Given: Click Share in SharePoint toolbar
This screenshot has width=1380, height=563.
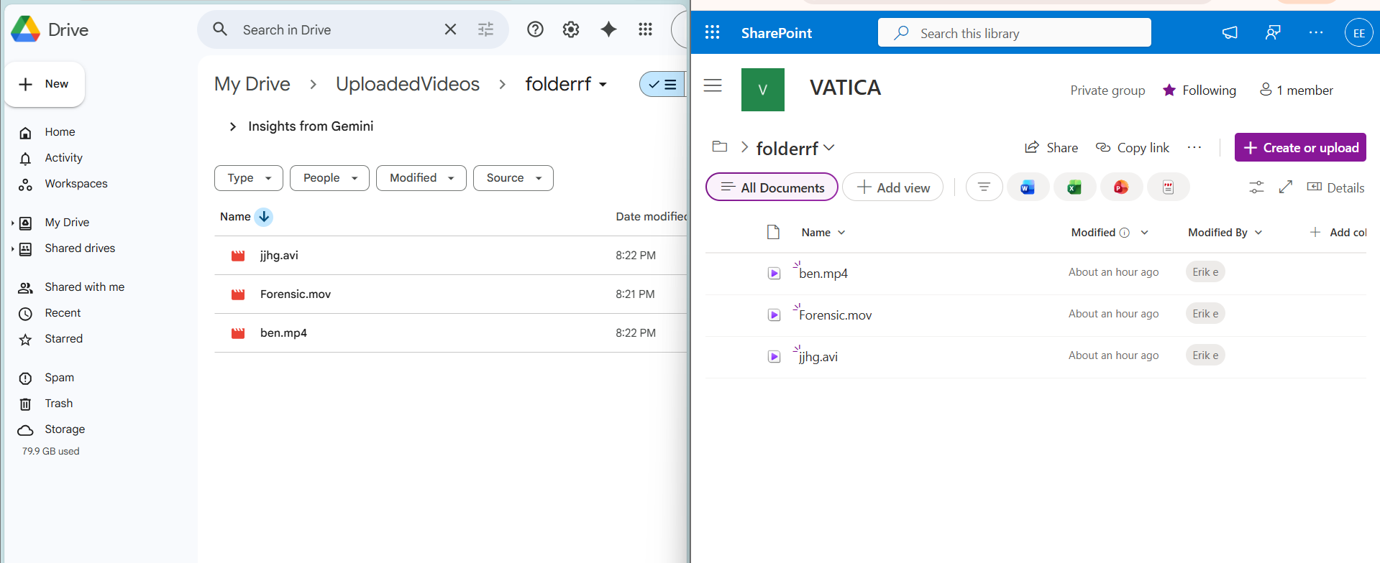Looking at the screenshot, I should click(1051, 147).
